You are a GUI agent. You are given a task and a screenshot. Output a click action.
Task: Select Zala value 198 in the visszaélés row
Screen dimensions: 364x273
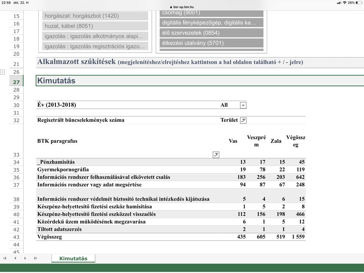click(281, 214)
